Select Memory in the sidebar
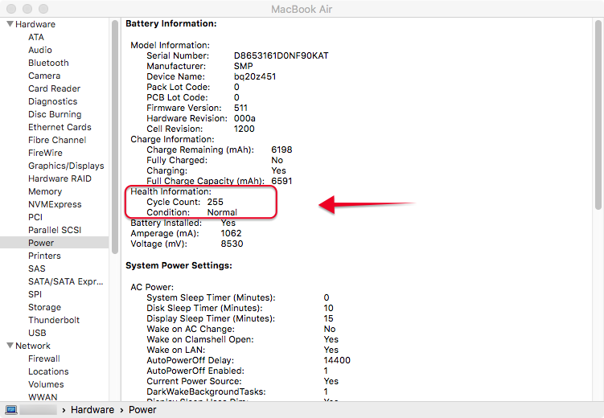604x418 pixels. coord(45,191)
